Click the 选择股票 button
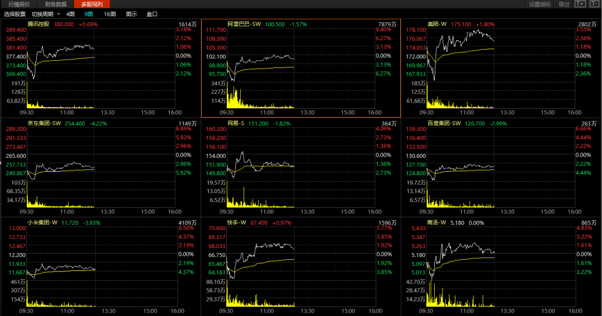The height and width of the screenshot is (316, 602). click(14, 14)
